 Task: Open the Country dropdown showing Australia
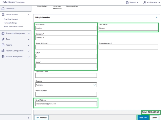click(x=66, y=85)
